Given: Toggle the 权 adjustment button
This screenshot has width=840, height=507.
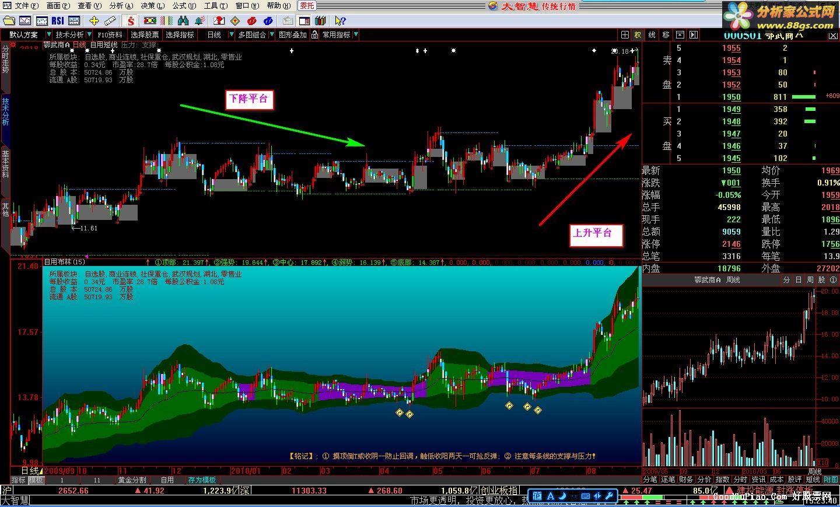Looking at the screenshot, I should 638,35.
